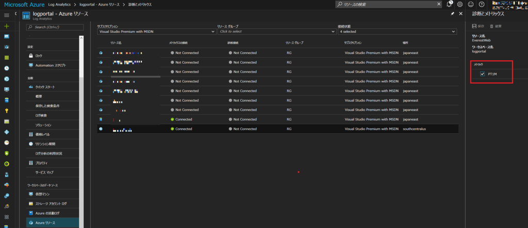Click the 場所 column header

405,43
